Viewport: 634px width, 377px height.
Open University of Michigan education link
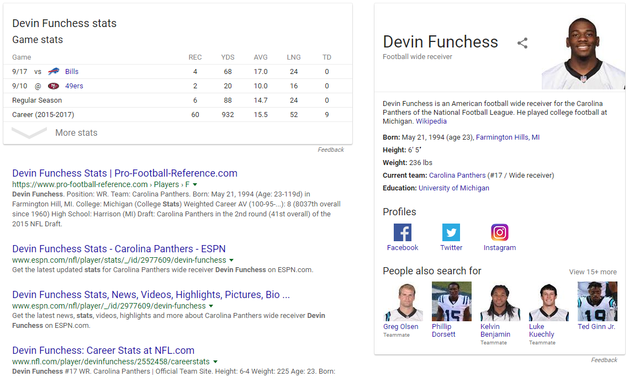pos(453,188)
